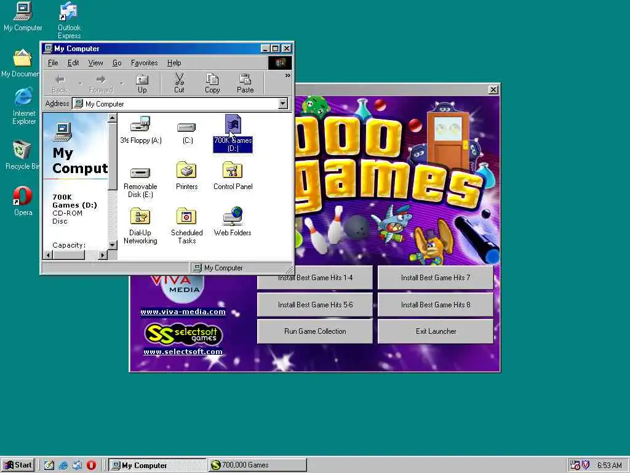
Task: Switch to My Computer taskbar button
Action: coord(157,465)
